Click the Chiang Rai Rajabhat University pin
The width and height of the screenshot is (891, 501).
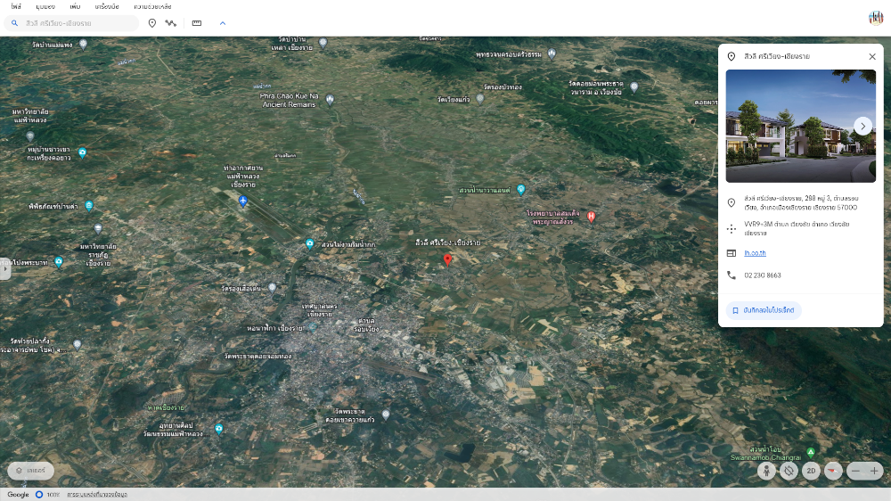pos(98,228)
